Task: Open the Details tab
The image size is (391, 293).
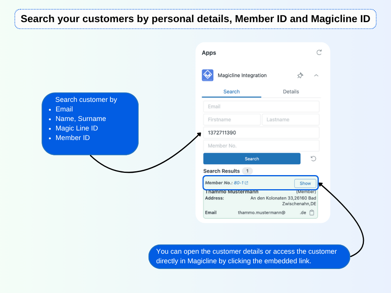Action: [x=291, y=92]
